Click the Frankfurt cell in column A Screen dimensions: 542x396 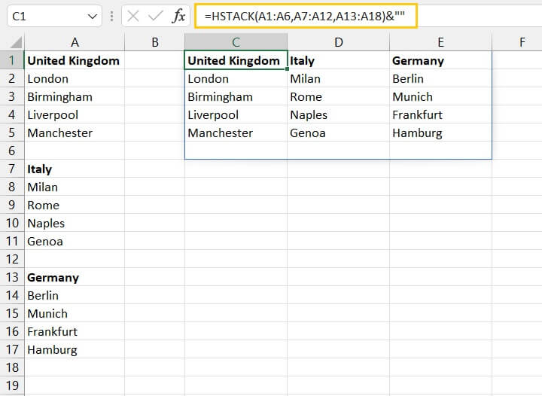point(52,331)
